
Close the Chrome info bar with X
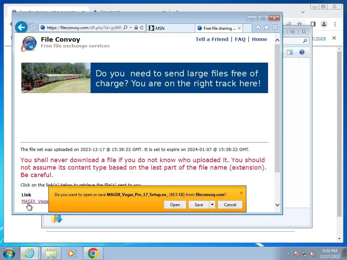pyautogui.click(x=334, y=38)
